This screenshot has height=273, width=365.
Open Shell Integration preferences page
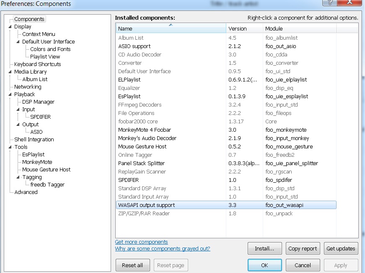tap(34, 140)
